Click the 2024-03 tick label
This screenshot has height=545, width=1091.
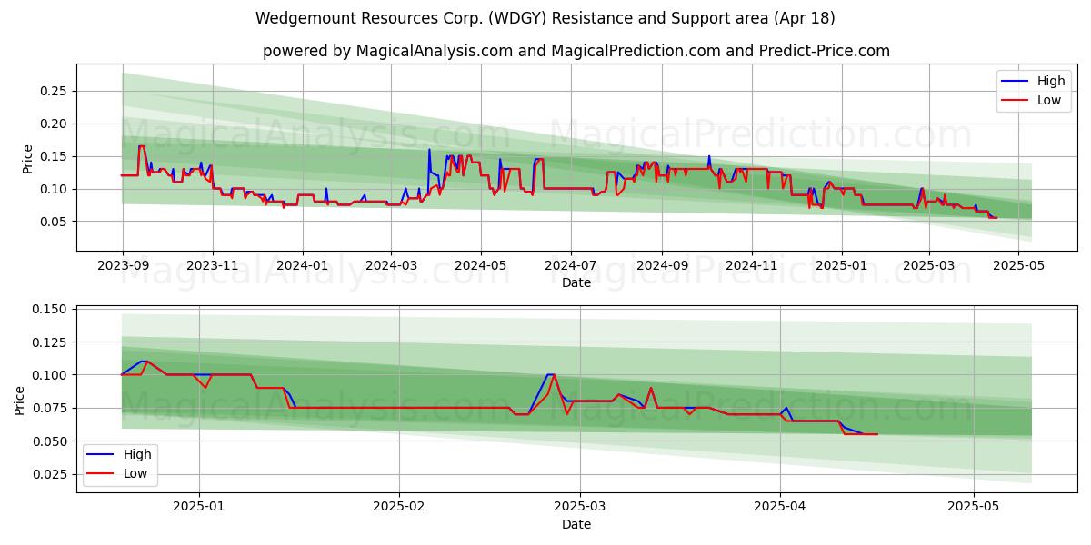(391, 265)
